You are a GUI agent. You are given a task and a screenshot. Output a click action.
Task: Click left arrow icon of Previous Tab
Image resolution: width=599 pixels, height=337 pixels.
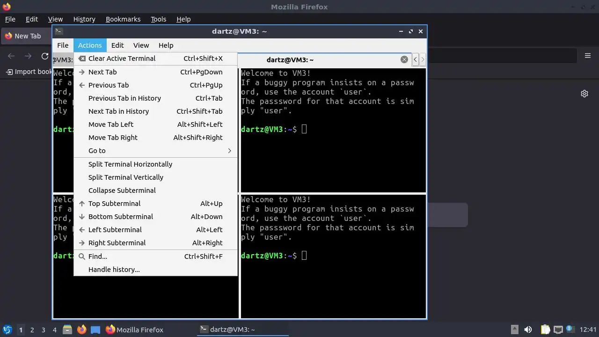click(x=82, y=85)
